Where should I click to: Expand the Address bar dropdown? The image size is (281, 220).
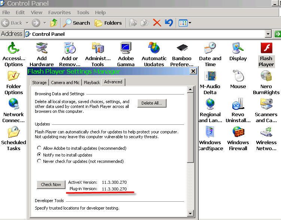point(268,34)
